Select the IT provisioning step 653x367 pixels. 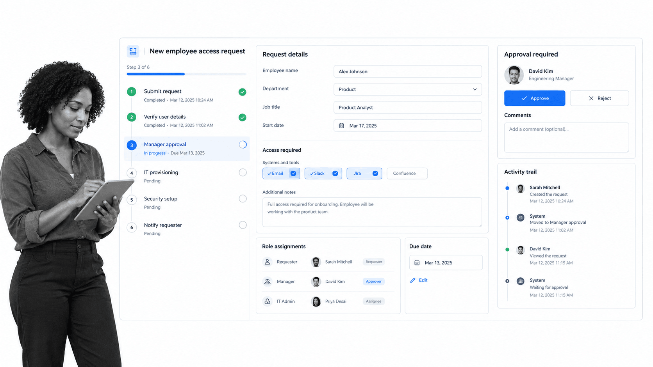[x=187, y=176]
